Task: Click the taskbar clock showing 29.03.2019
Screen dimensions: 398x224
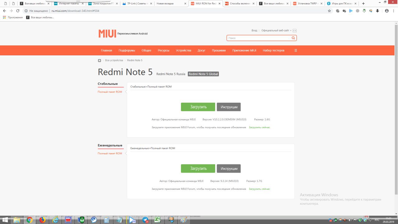Action: 389,220
